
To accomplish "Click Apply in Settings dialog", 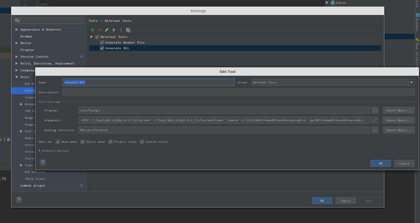I will 370,201.
